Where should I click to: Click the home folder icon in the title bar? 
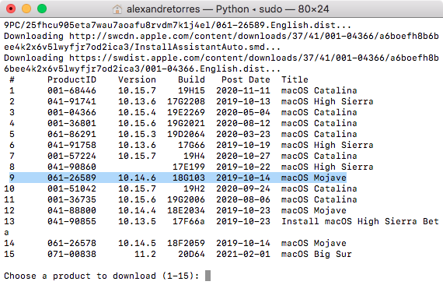pos(117,9)
